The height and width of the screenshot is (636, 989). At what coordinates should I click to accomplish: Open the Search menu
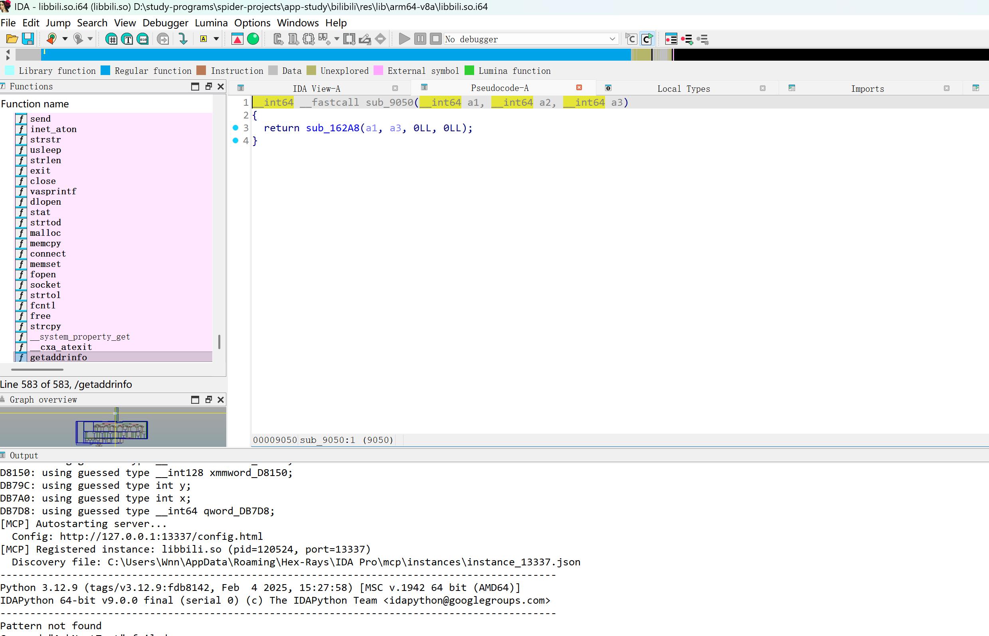pyautogui.click(x=92, y=23)
